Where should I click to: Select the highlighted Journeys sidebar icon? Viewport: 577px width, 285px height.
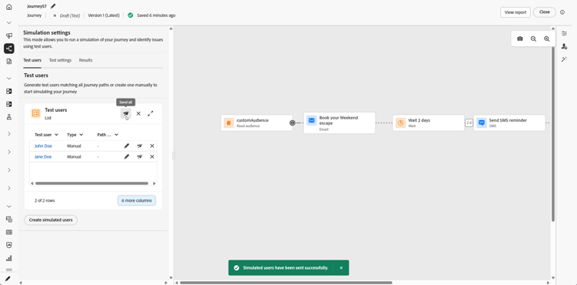(x=8, y=49)
